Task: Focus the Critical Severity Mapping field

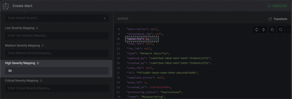Action: [x=57, y=88]
